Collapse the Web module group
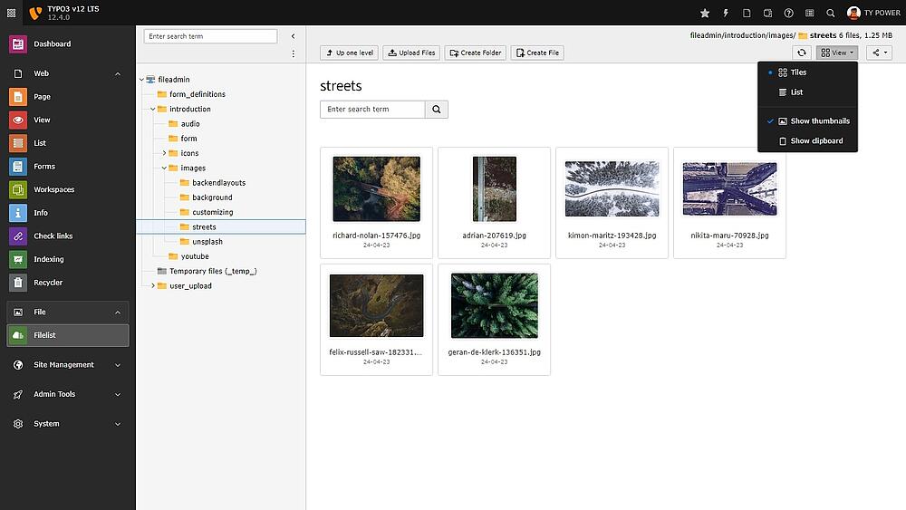The width and height of the screenshot is (906, 510). [x=118, y=73]
